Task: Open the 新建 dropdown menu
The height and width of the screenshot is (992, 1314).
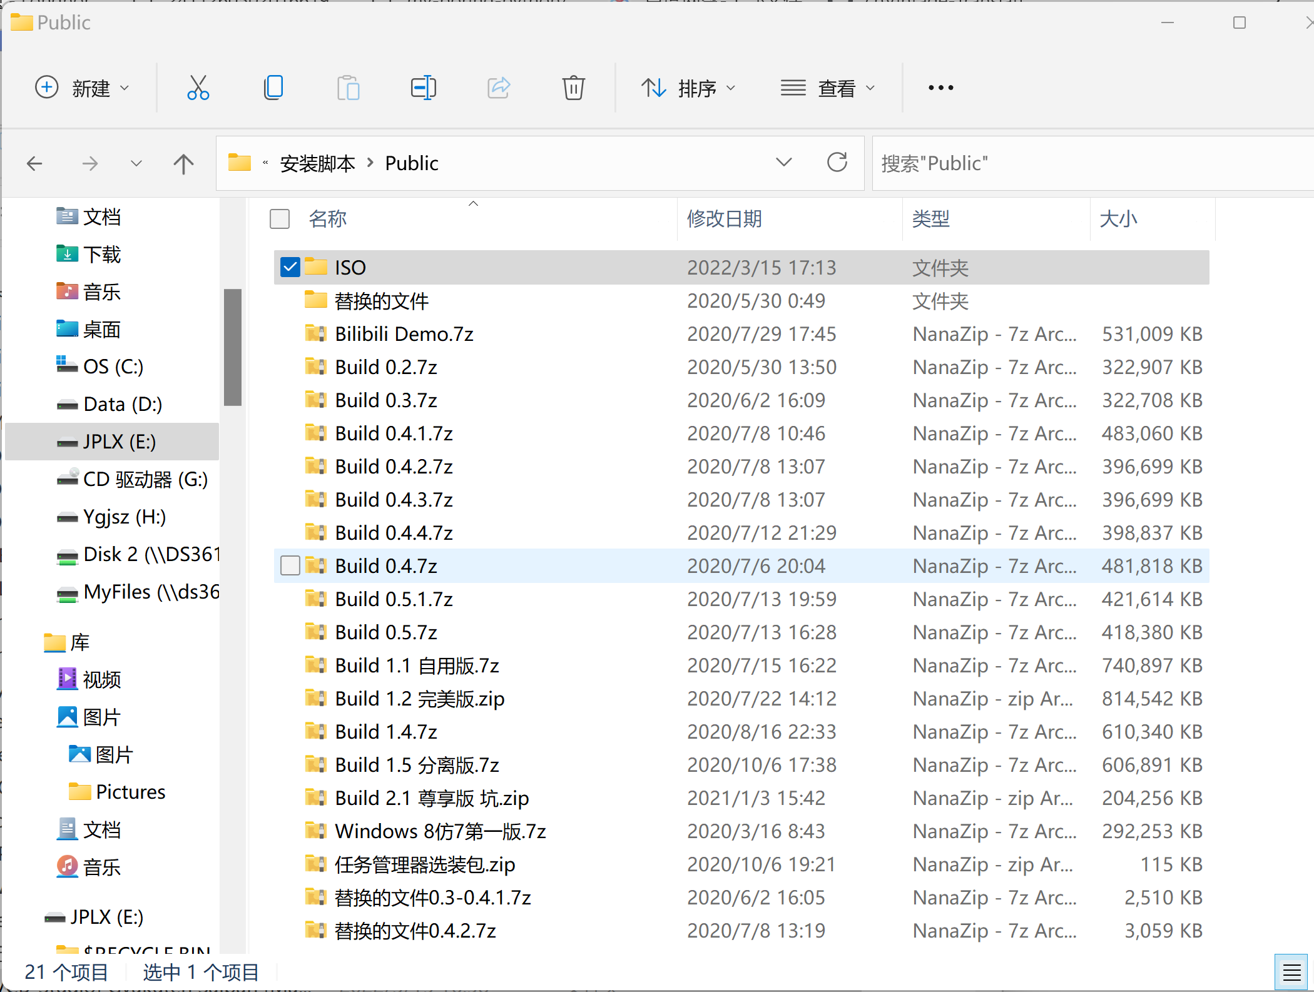Action: pyautogui.click(x=82, y=88)
